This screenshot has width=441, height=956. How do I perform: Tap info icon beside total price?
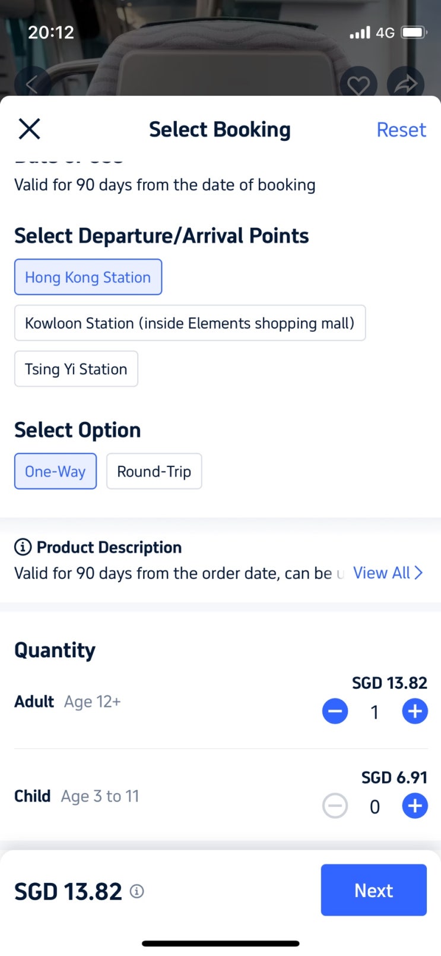click(x=137, y=891)
